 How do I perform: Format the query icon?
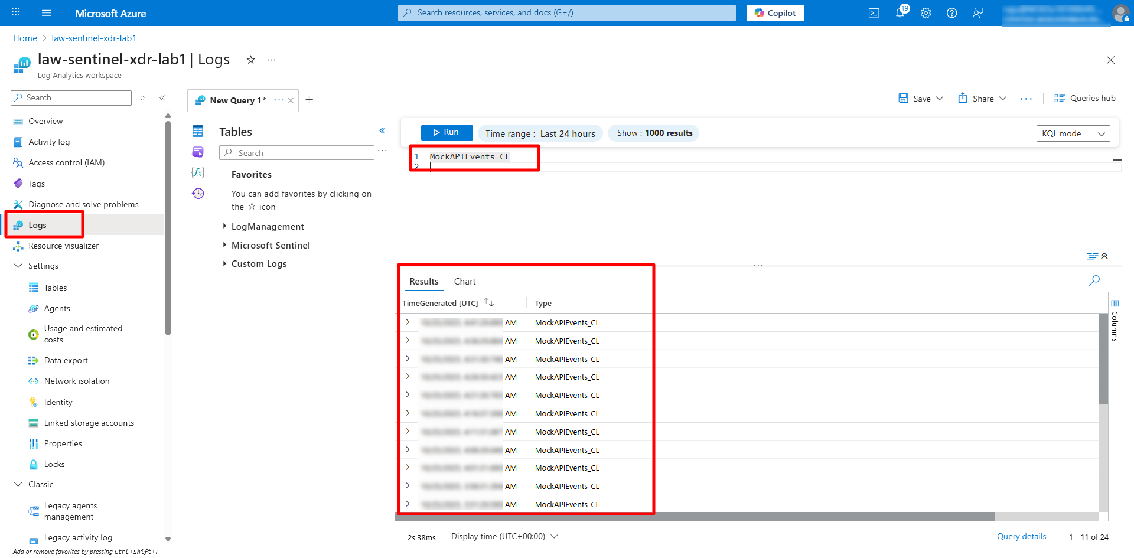coord(1092,256)
